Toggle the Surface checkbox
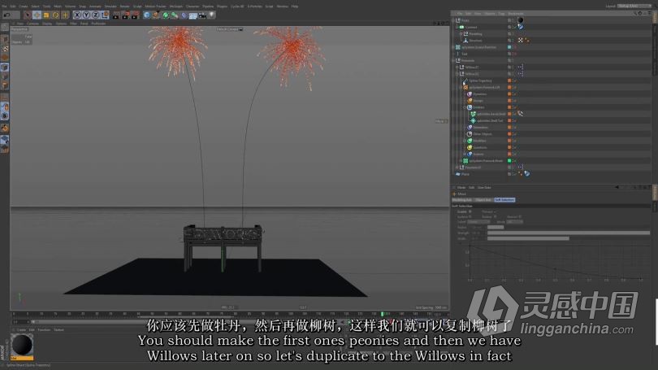 470,216
